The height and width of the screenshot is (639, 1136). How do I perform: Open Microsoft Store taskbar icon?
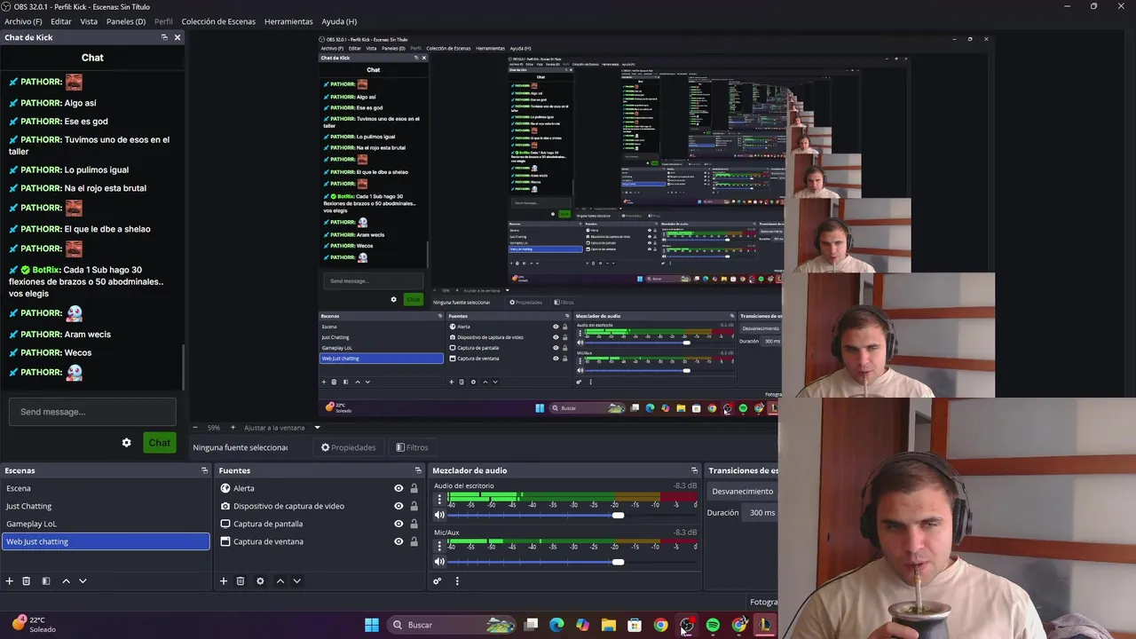coord(635,625)
